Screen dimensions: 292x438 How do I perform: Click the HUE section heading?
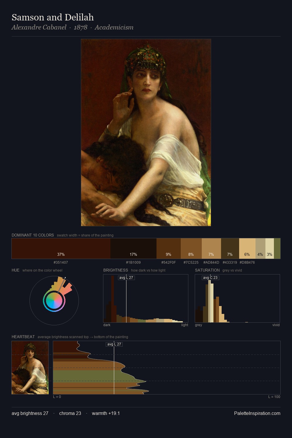[15, 270]
